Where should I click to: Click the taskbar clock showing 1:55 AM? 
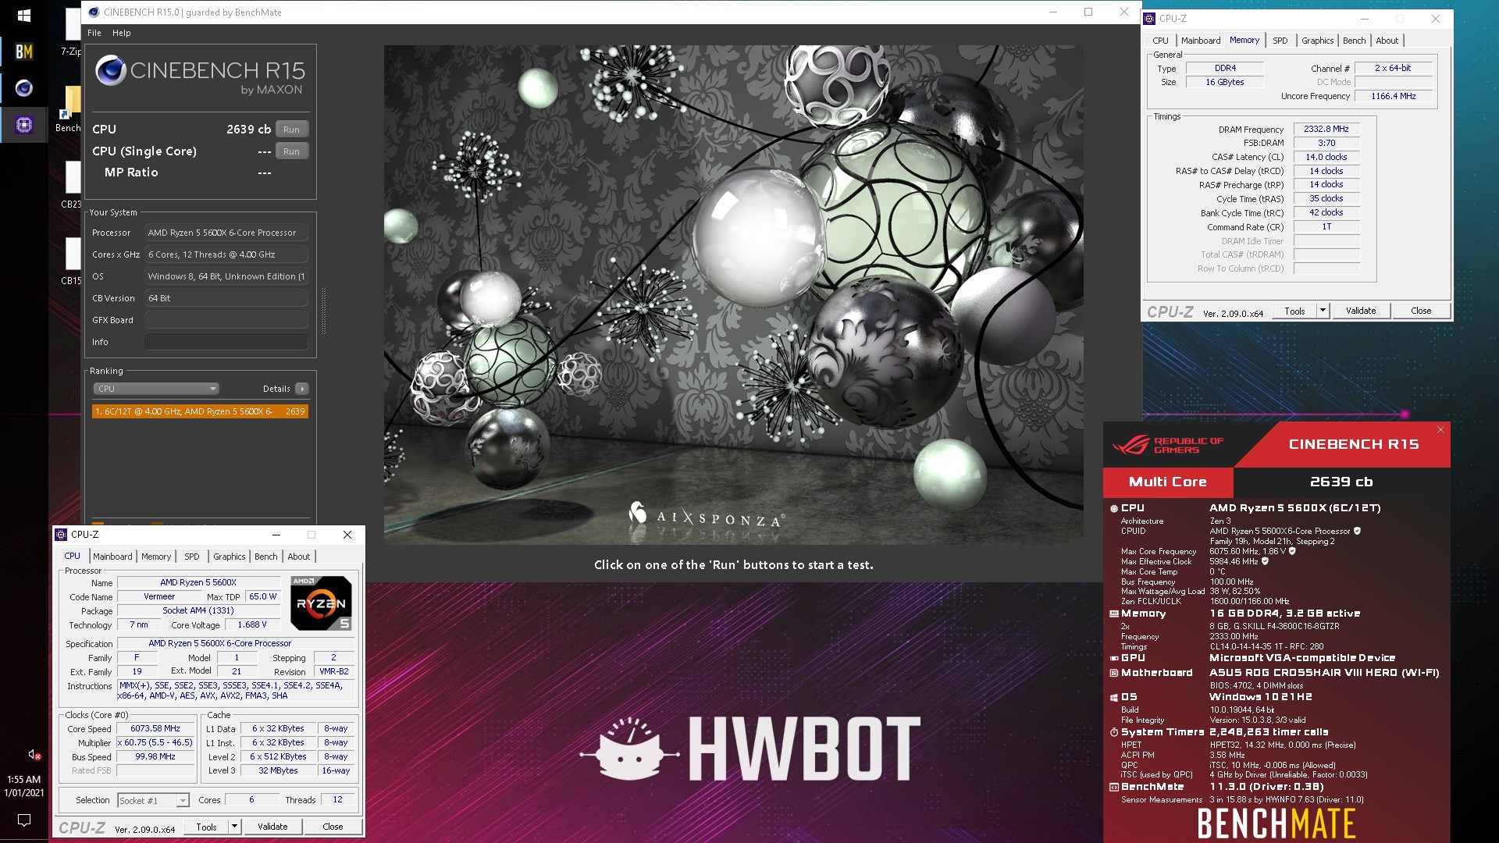(x=24, y=786)
